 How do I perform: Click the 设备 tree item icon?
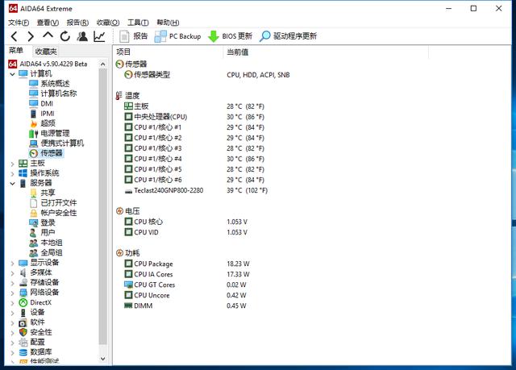[x=23, y=313]
